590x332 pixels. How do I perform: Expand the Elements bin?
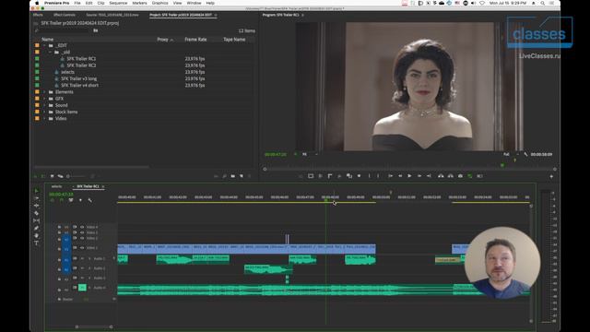pyautogui.click(x=44, y=92)
